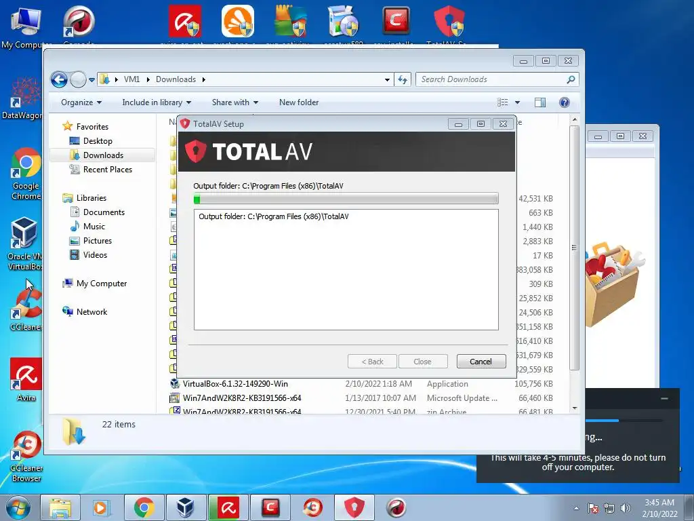Click the taskbar clock showing 3:45 AM
This screenshot has width=694, height=521.
pos(659,507)
